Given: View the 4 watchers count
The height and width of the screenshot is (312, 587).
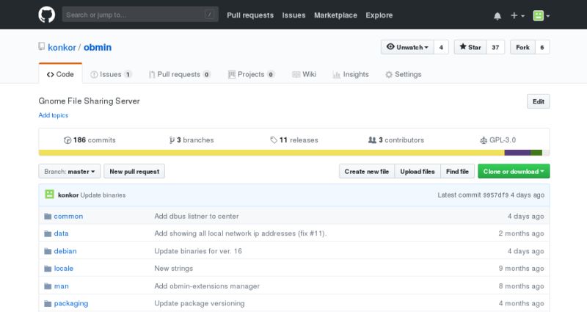Looking at the screenshot, I should click(x=441, y=47).
